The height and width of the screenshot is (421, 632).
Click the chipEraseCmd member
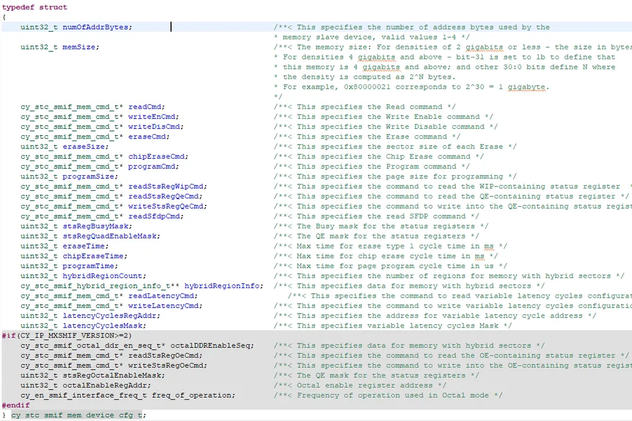pyautogui.click(x=156, y=156)
